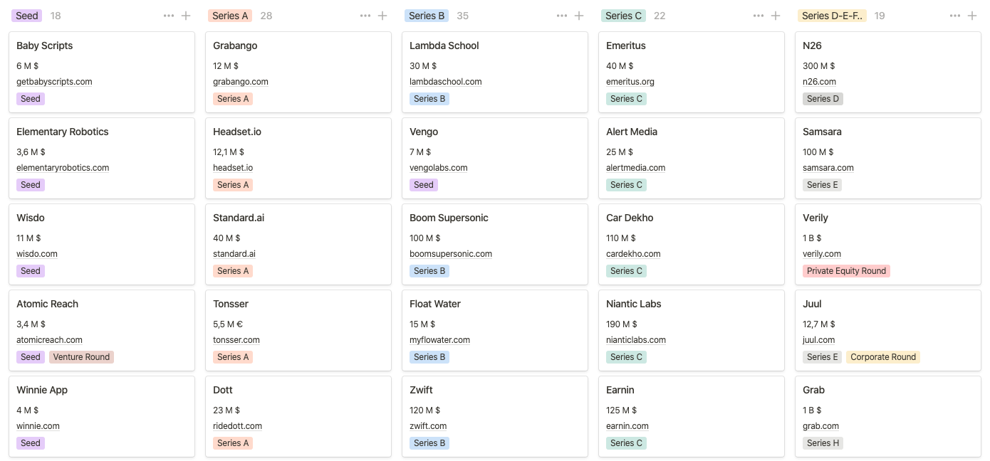
Task: Open the alertmedia.com link
Action: tap(636, 168)
